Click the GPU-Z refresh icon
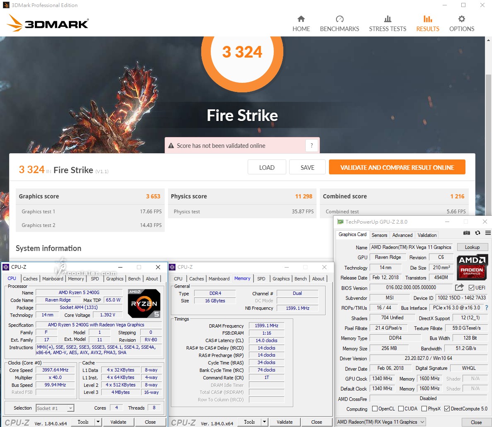This screenshot has width=492, height=427. pyautogui.click(x=477, y=233)
